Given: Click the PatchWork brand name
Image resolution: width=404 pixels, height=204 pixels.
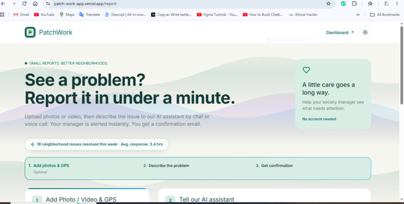Looking at the screenshot, I should click(56, 33).
